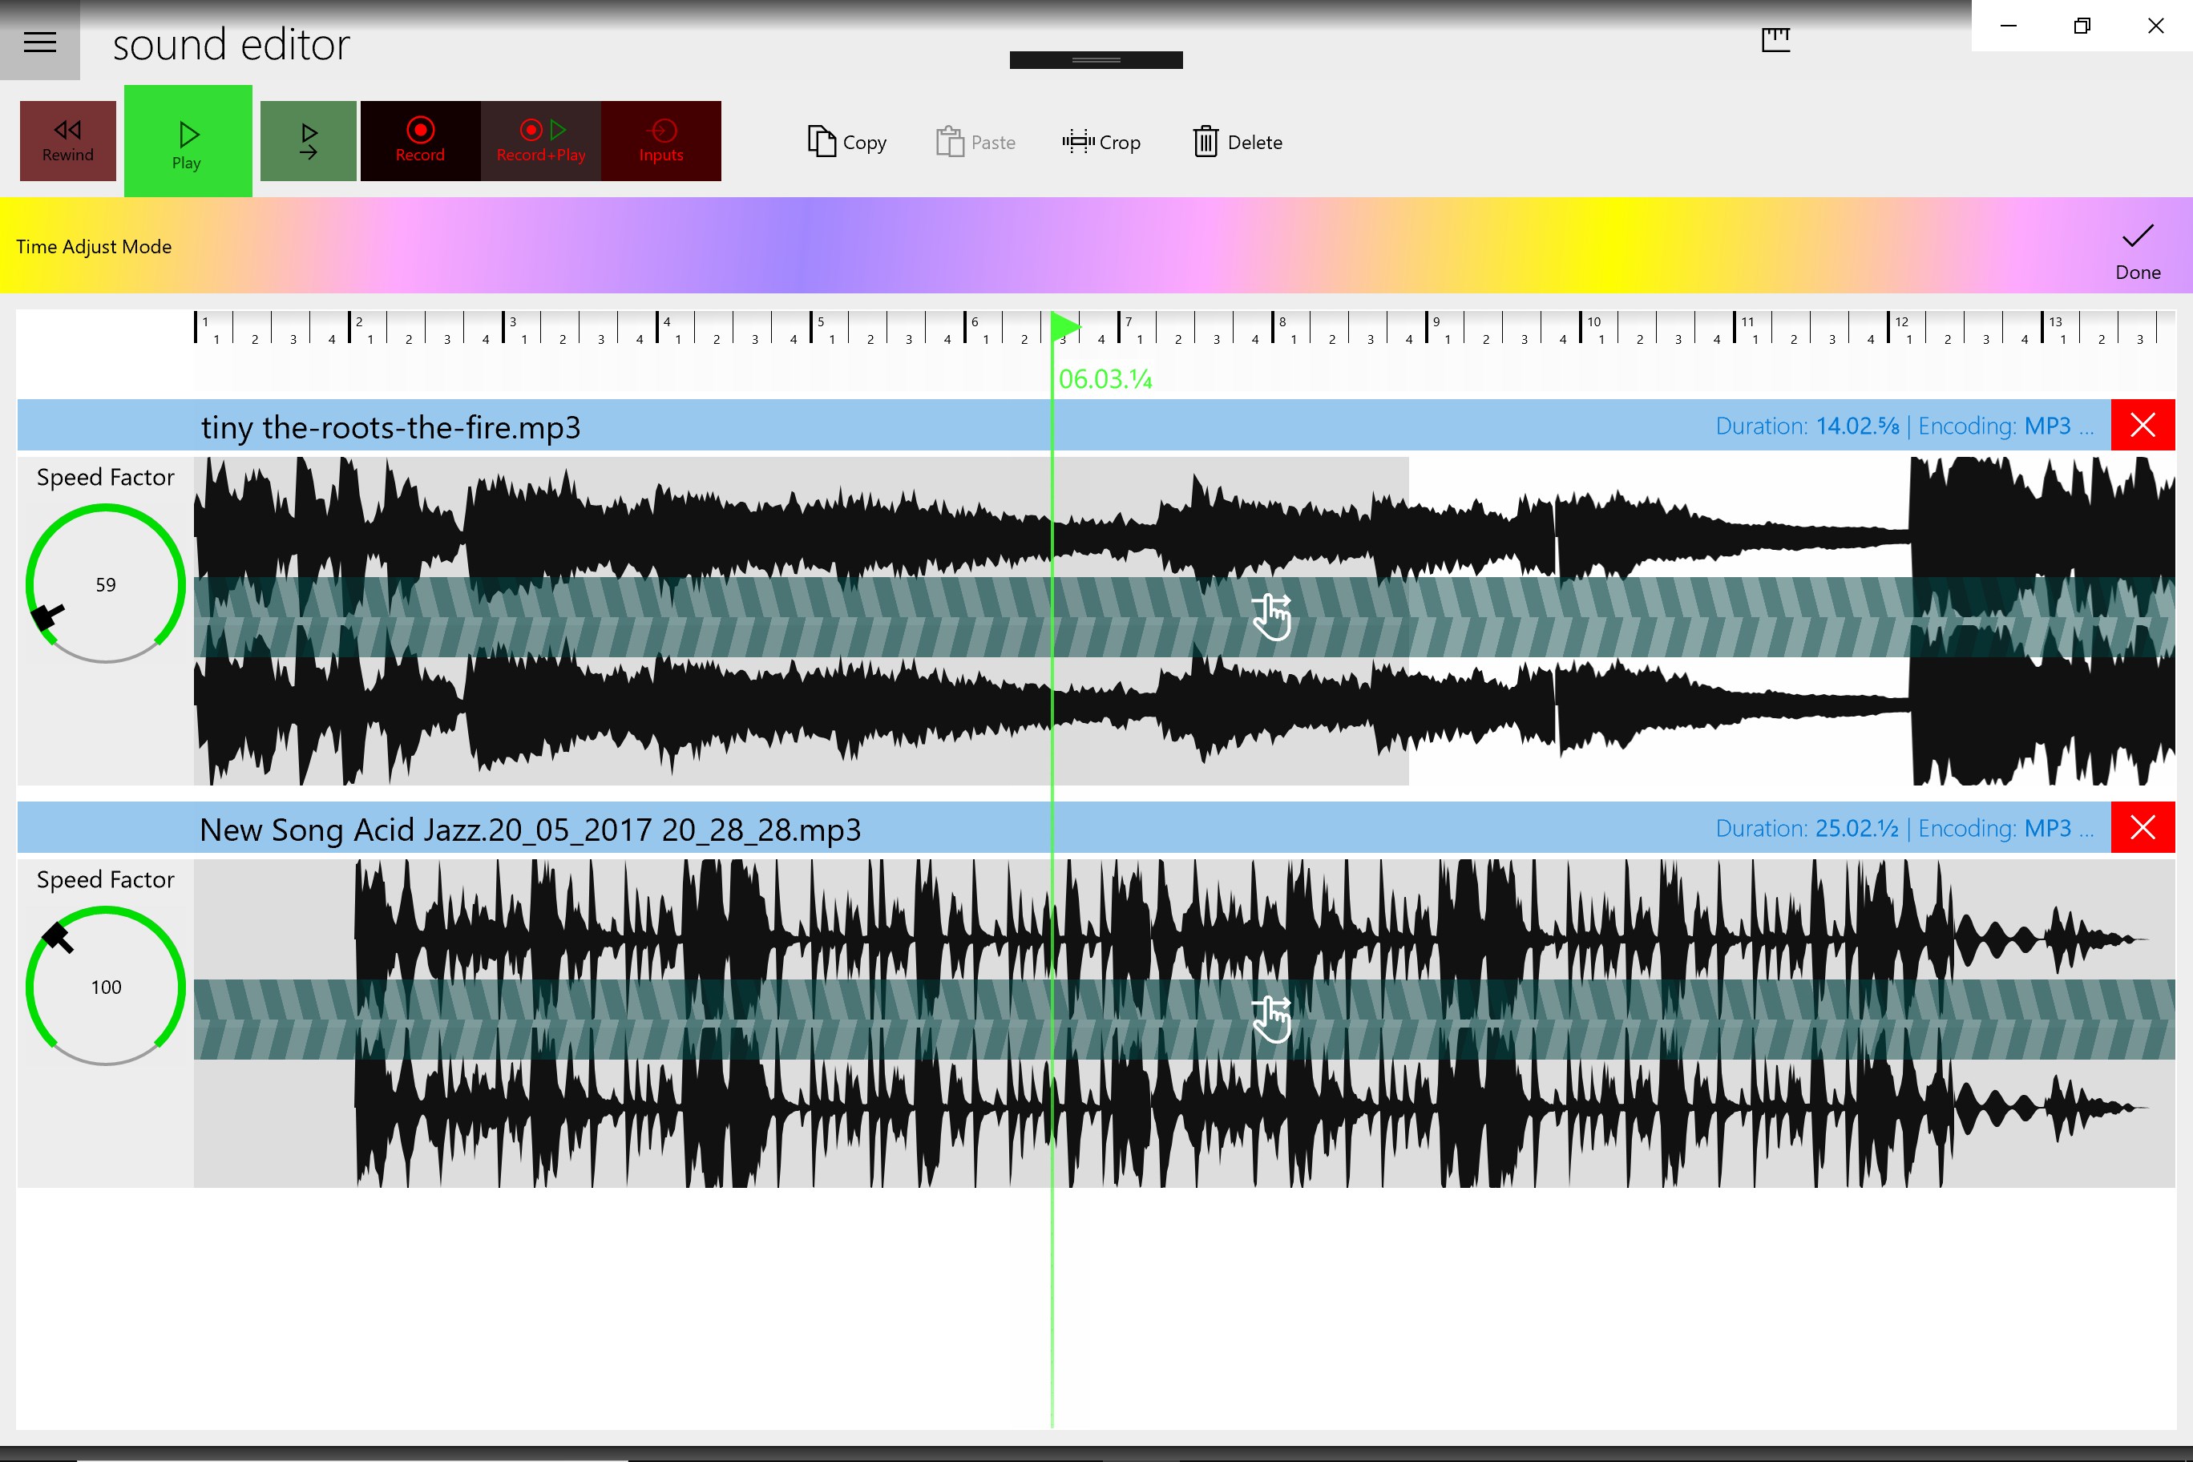This screenshot has width=2193, height=1462.
Task: Select the Rewind playback control
Action: 67,141
